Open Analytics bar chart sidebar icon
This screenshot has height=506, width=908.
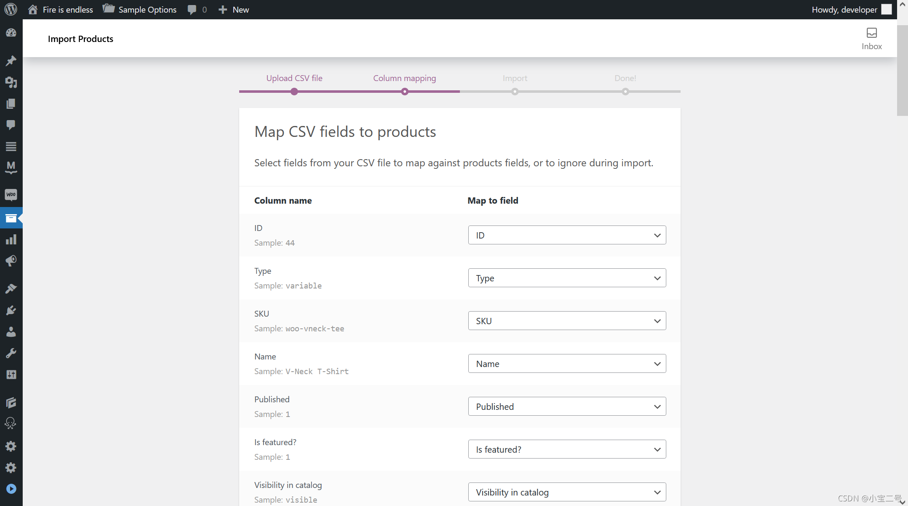[11, 240]
